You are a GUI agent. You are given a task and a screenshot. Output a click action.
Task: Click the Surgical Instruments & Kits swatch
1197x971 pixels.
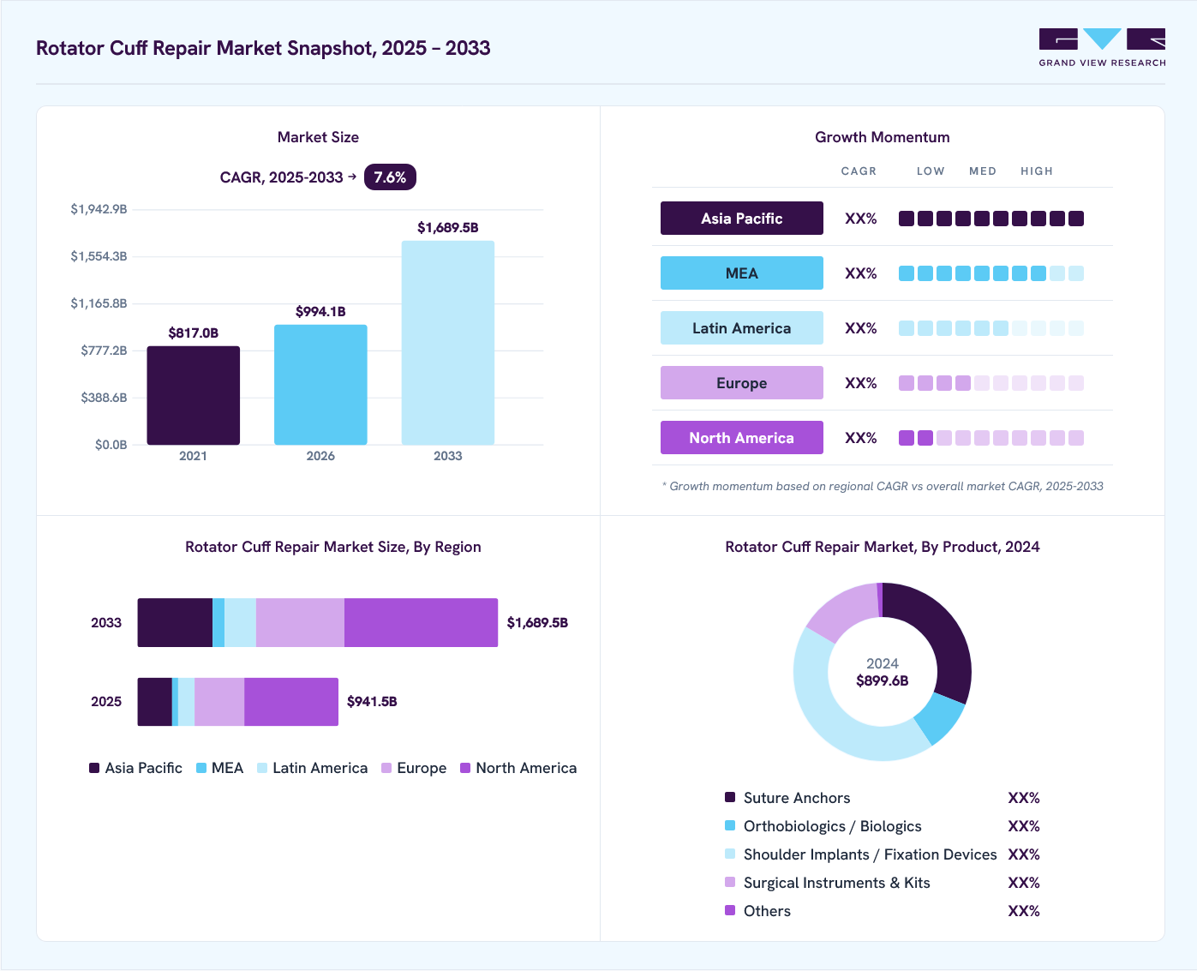pyautogui.click(x=730, y=882)
